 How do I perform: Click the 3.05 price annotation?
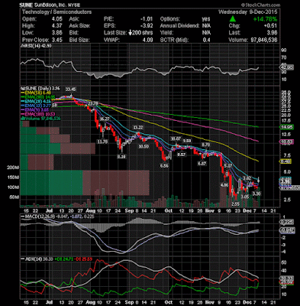[244, 197]
